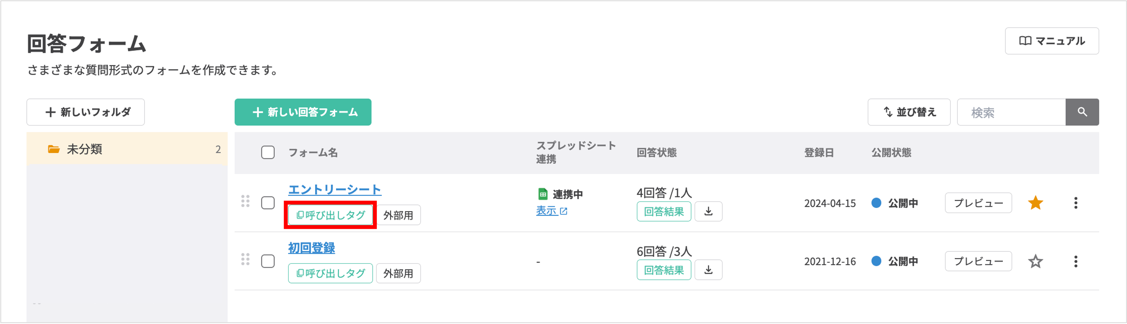Open more options for 初回登録

pyautogui.click(x=1075, y=262)
